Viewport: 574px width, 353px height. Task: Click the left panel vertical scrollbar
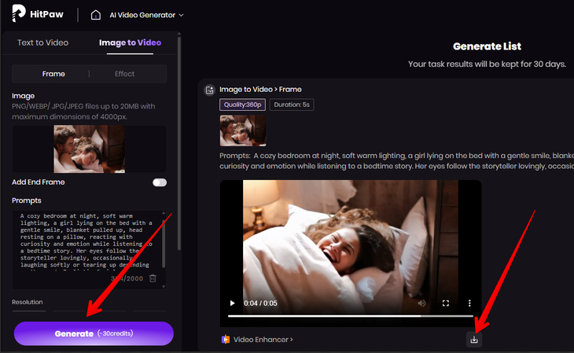tap(179, 143)
